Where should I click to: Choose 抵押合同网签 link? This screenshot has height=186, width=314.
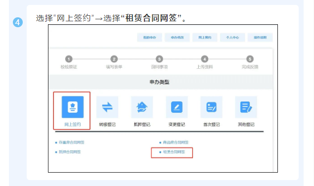coord(70,152)
